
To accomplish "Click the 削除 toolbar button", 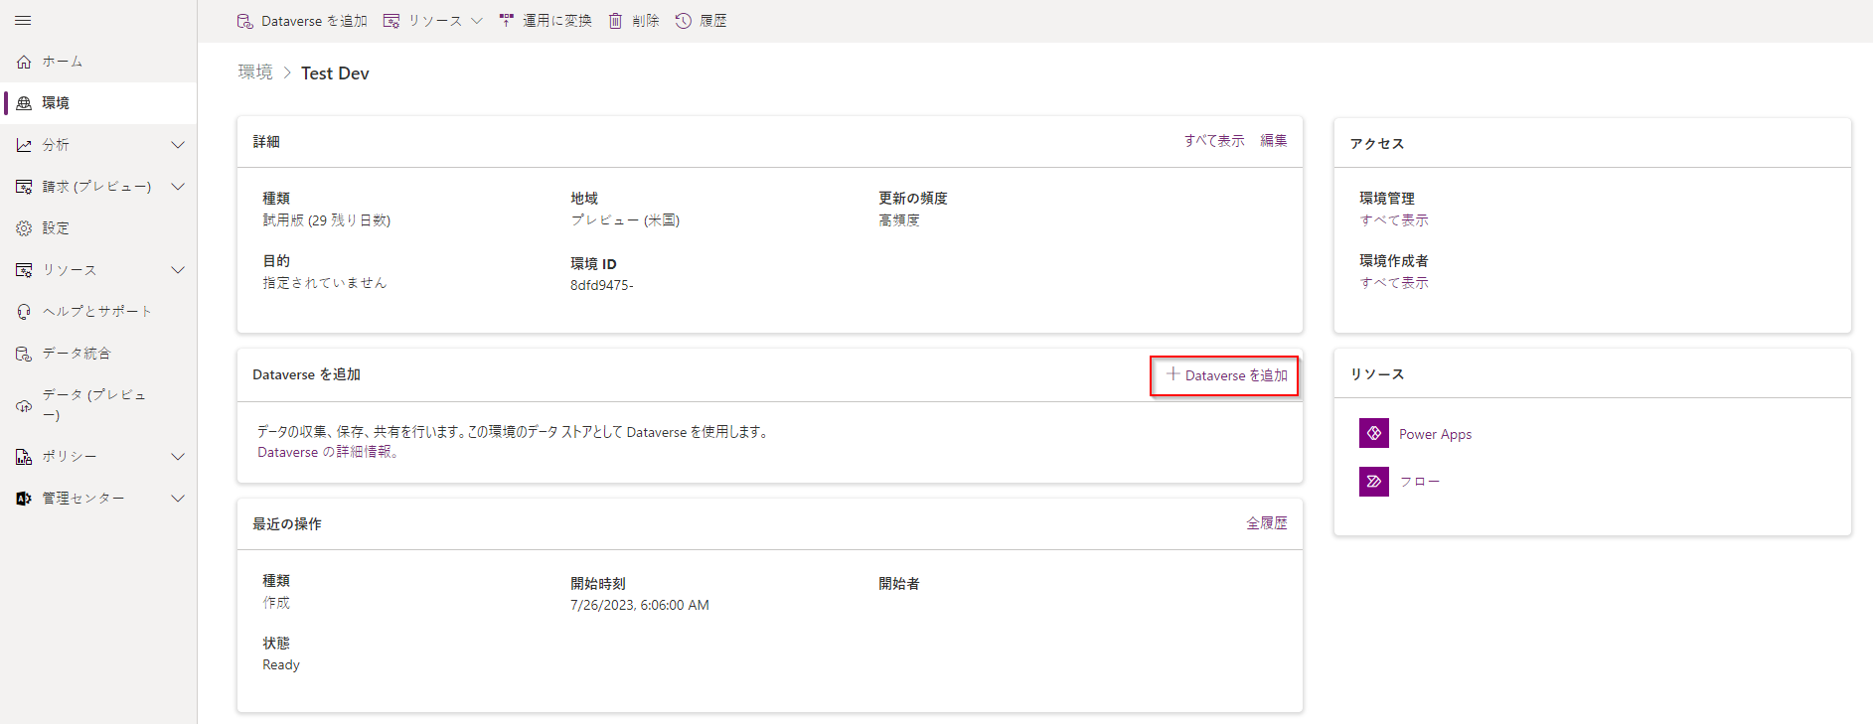I will (x=634, y=21).
